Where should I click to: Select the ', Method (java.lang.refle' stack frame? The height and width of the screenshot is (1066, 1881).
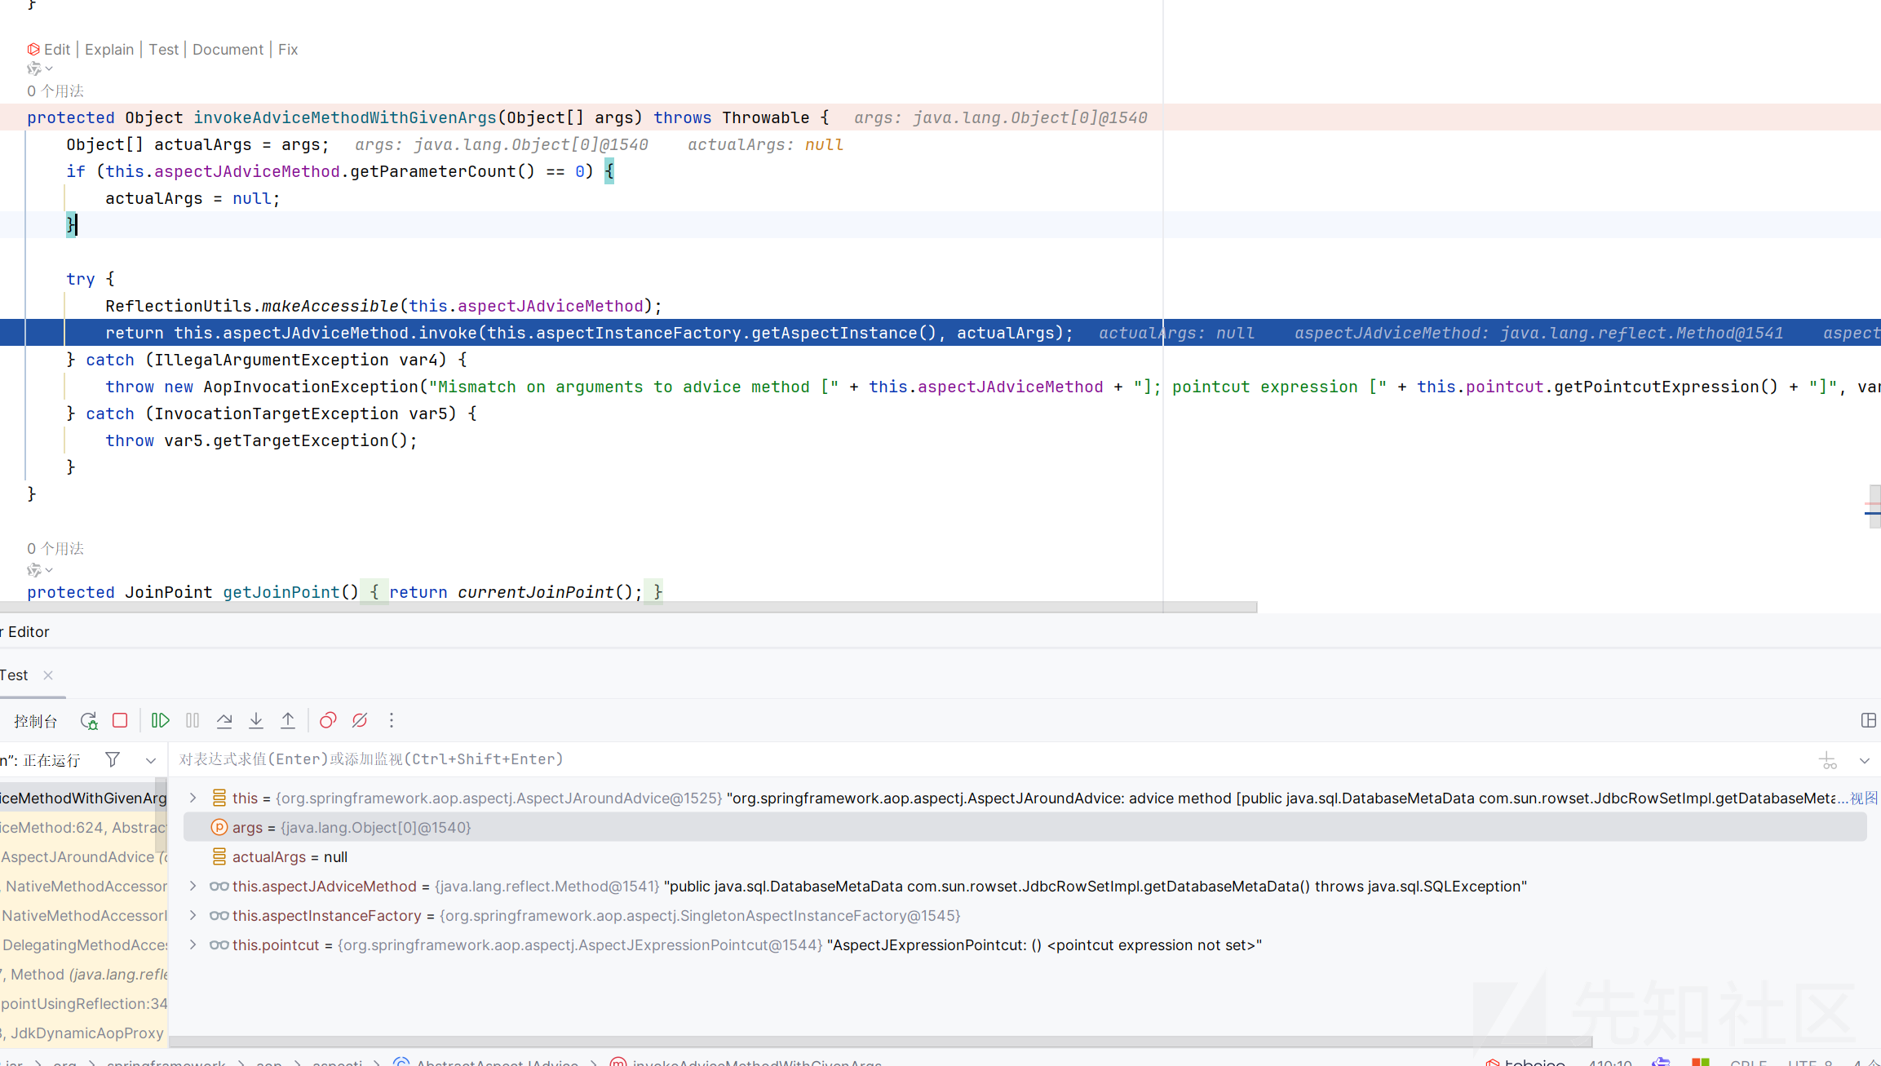(x=83, y=974)
